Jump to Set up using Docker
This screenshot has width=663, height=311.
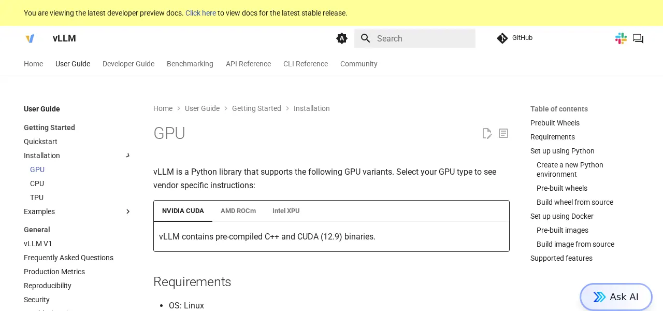click(x=562, y=216)
